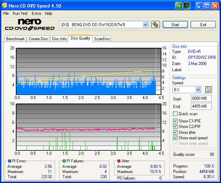Open the File menu
The height and width of the screenshot is (183, 221).
point(6,13)
